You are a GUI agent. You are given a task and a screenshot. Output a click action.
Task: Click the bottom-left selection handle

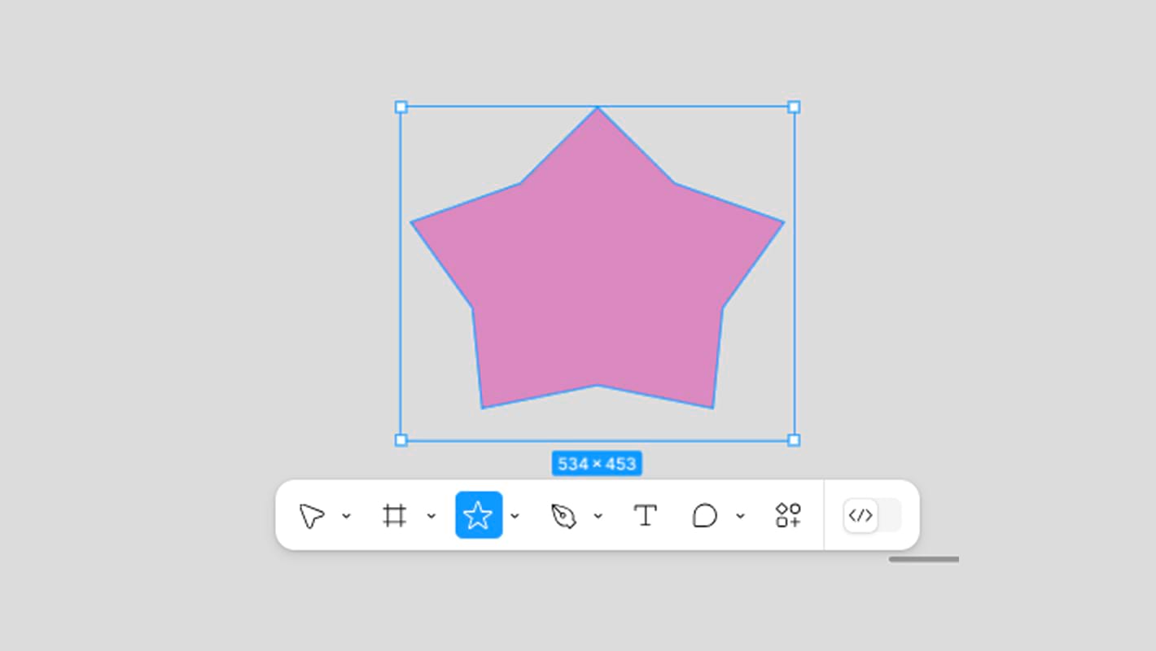401,440
